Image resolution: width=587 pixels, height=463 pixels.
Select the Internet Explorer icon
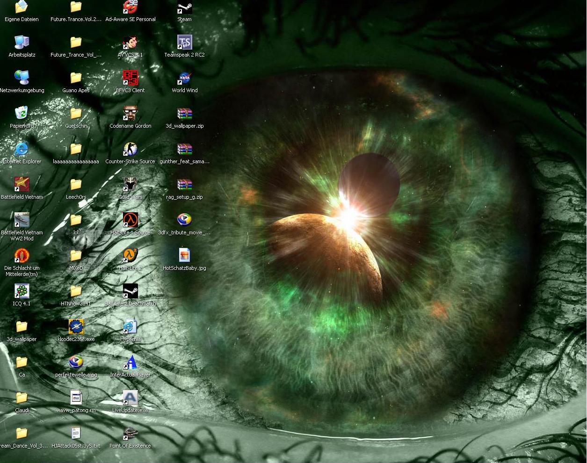click(22, 149)
